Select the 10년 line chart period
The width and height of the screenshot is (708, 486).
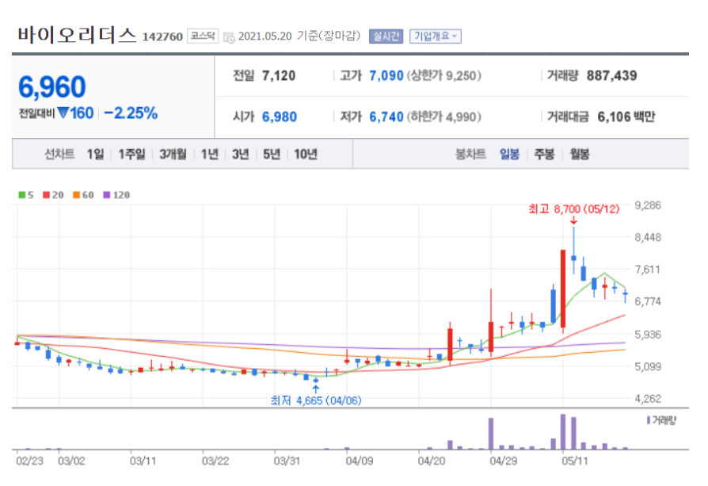[x=306, y=154]
